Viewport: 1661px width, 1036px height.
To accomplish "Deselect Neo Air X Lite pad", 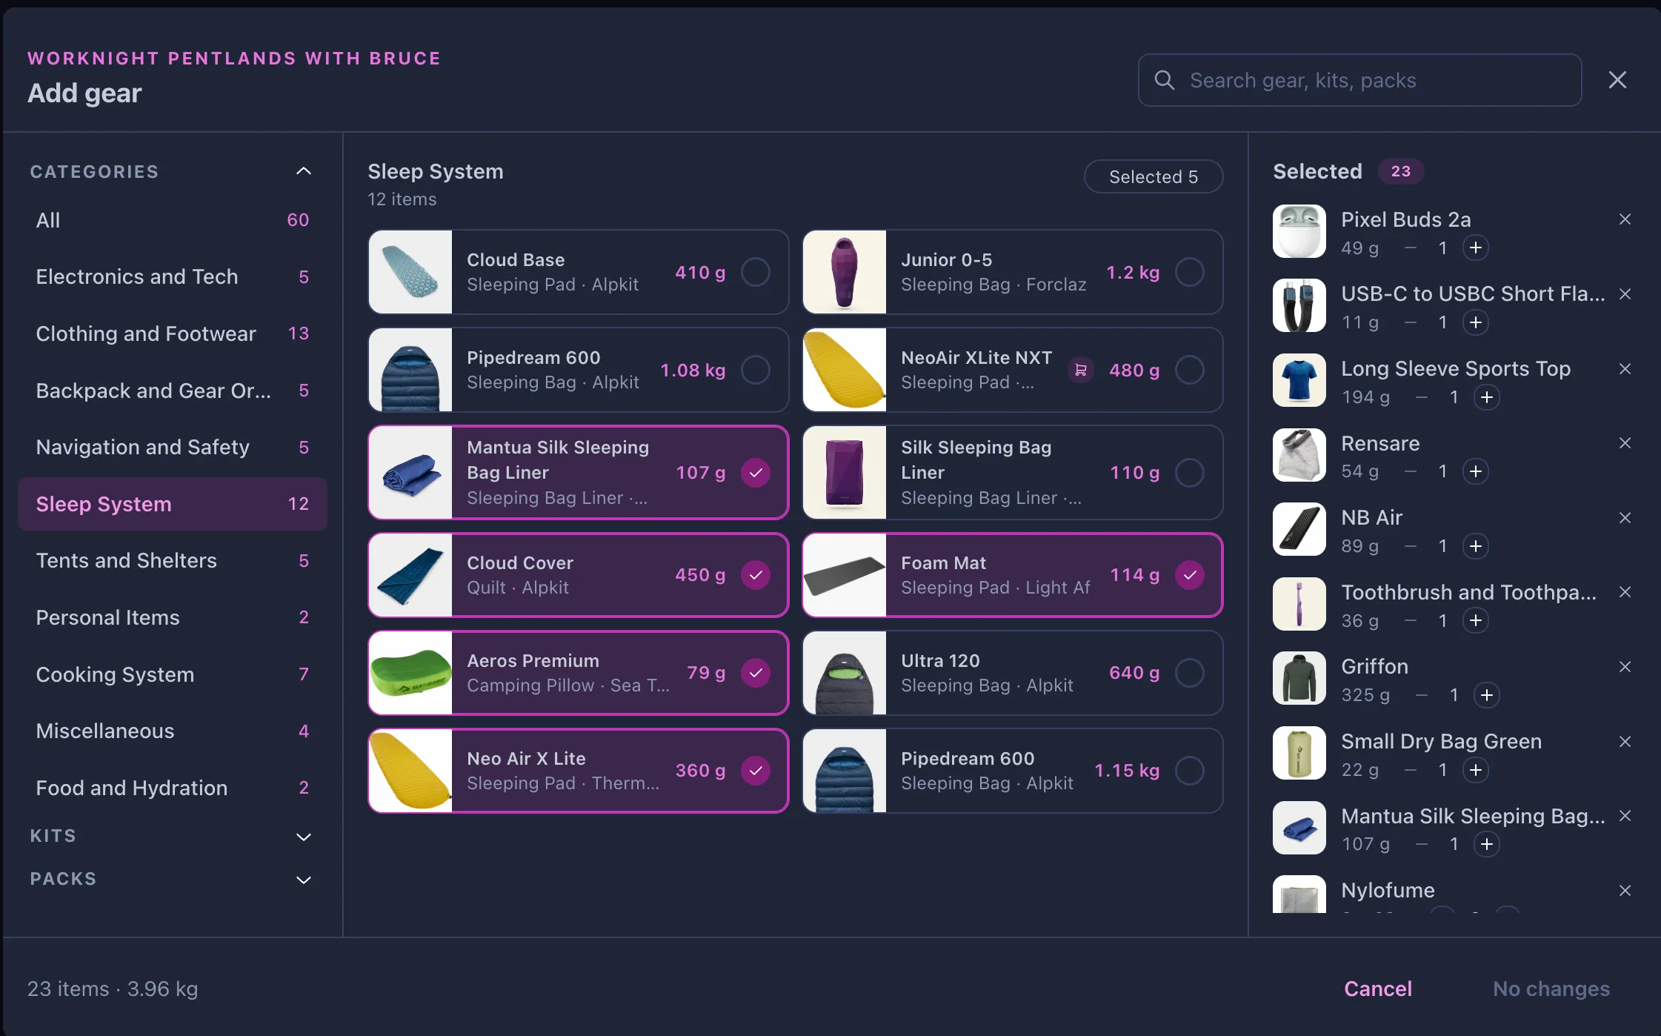I will (x=756, y=771).
